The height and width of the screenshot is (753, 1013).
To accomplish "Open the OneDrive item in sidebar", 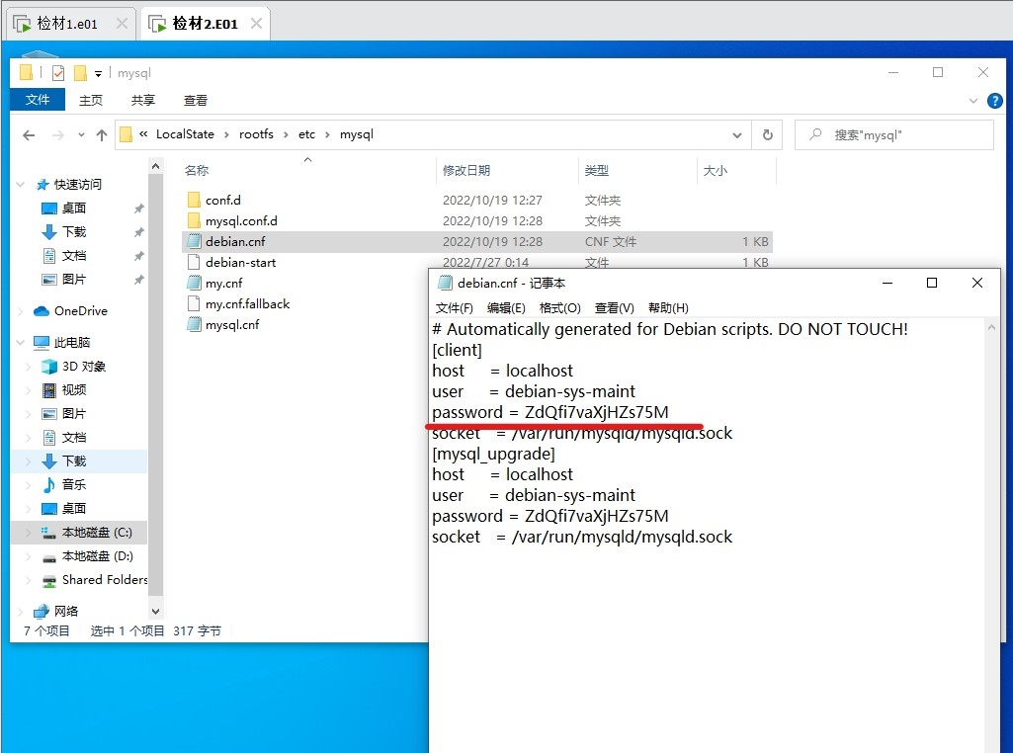I will [x=80, y=311].
